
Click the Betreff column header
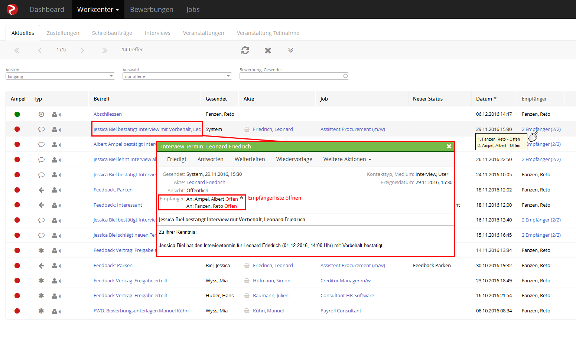coord(102,99)
